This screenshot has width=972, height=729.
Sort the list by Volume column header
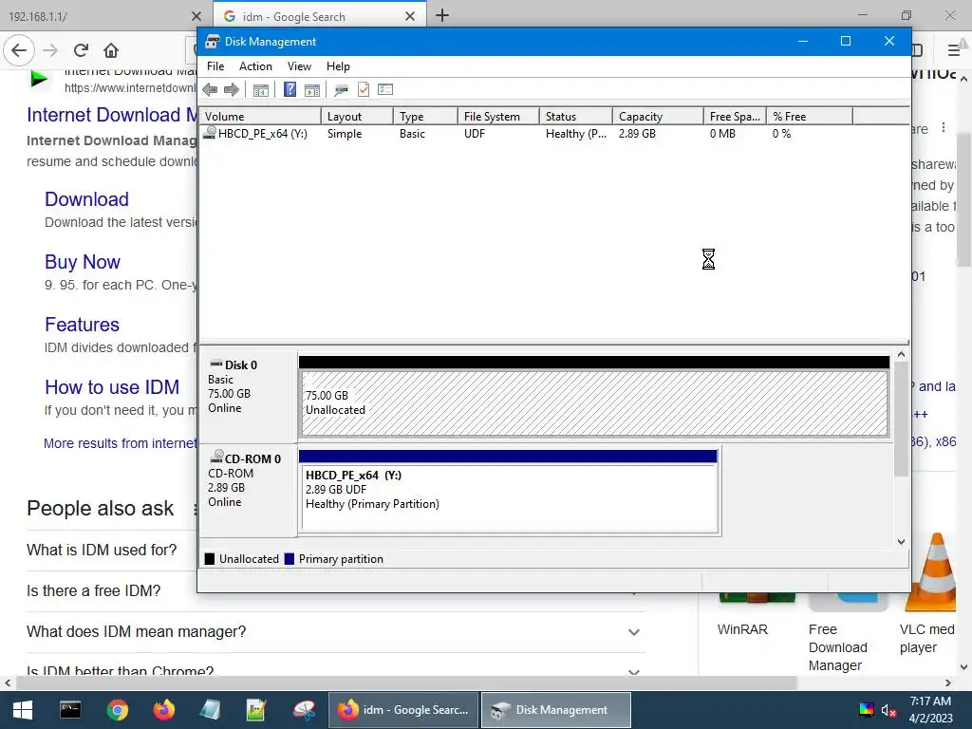coord(260,117)
